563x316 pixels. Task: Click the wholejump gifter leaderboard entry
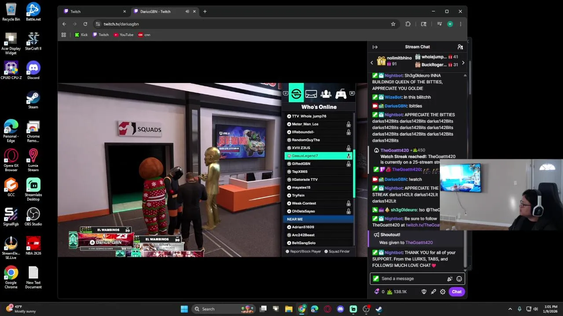(x=436, y=57)
